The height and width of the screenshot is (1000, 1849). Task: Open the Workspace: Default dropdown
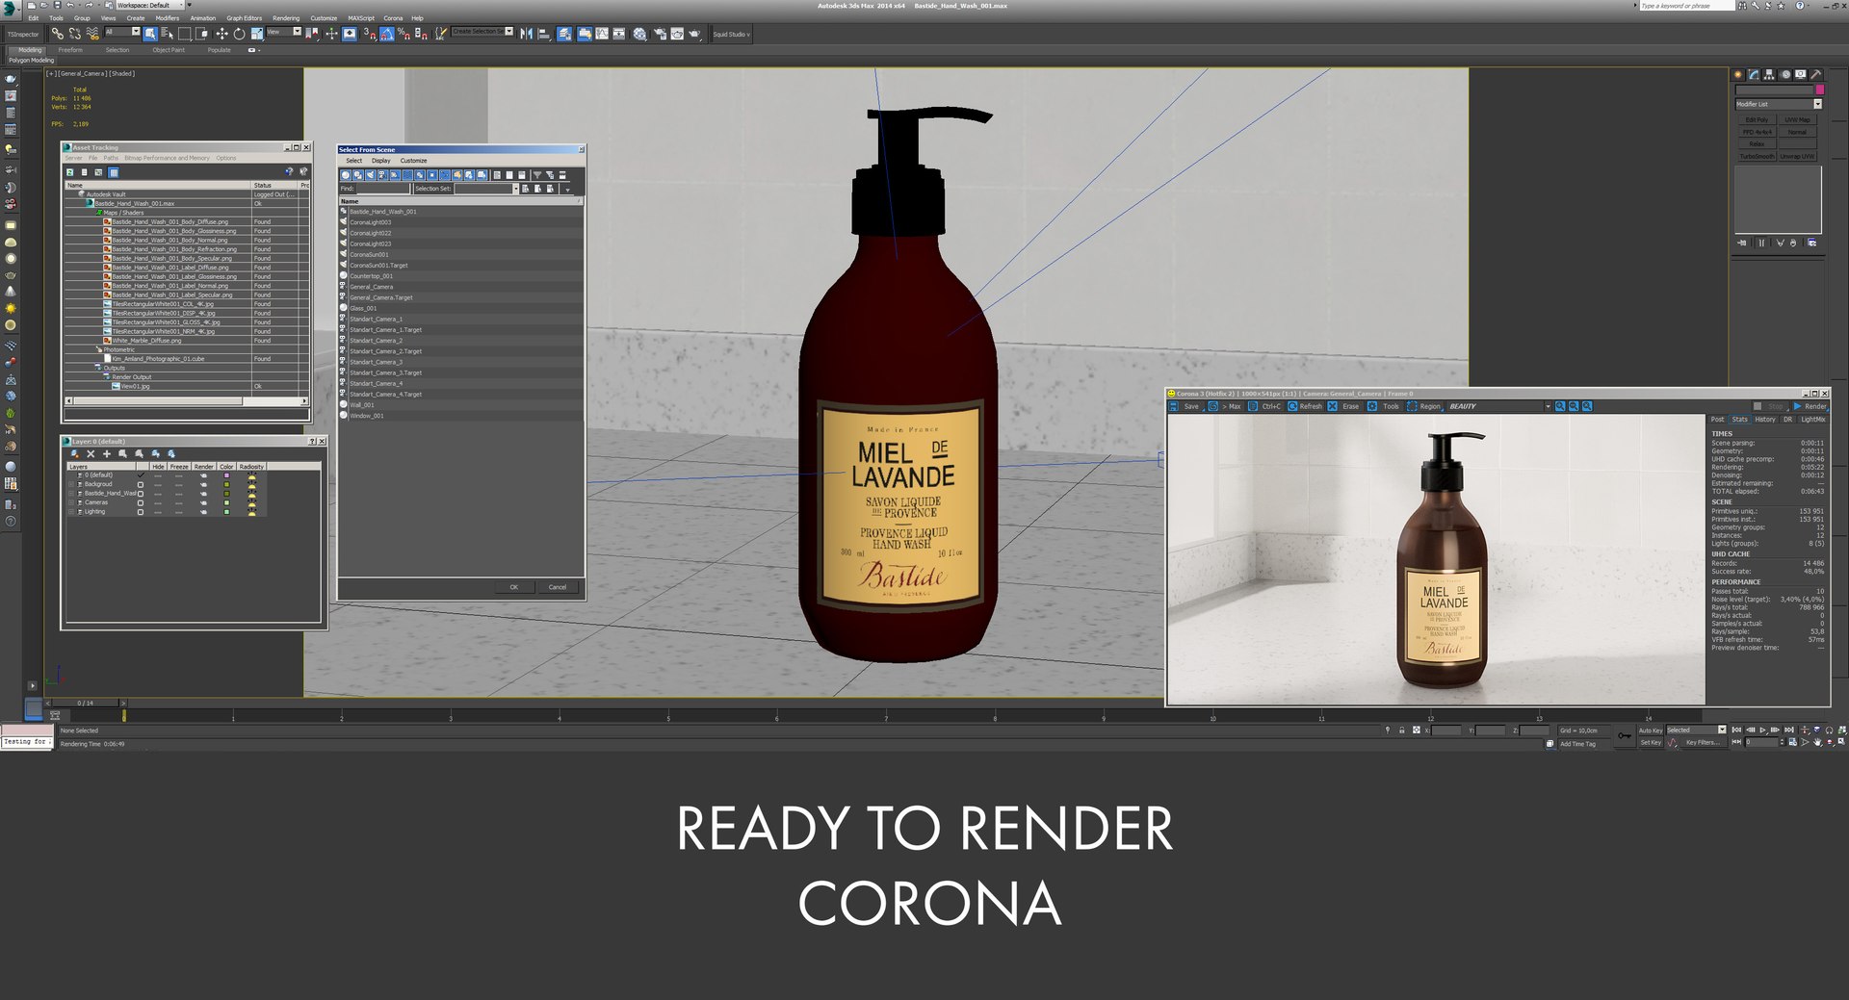[149, 5]
